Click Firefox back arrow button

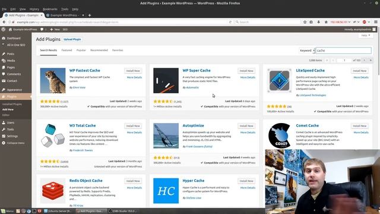click(4, 22)
